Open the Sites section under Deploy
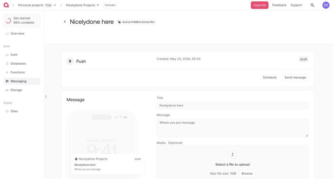Screen dimensions: 333x179 click(x=22, y=111)
